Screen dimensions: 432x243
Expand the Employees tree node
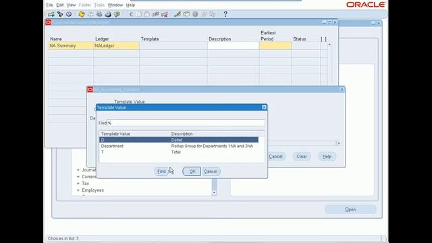click(78, 190)
